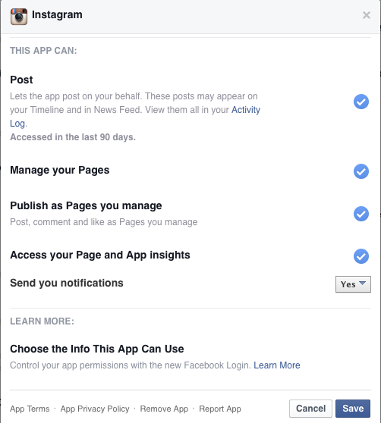Click the Instagram title text
381x423 pixels.
(57, 15)
